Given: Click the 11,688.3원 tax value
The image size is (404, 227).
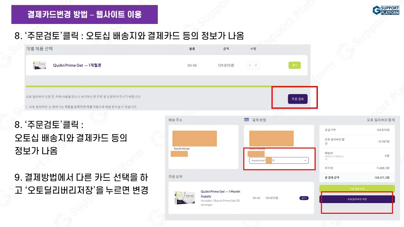Looking at the screenshot, I should (383, 168).
